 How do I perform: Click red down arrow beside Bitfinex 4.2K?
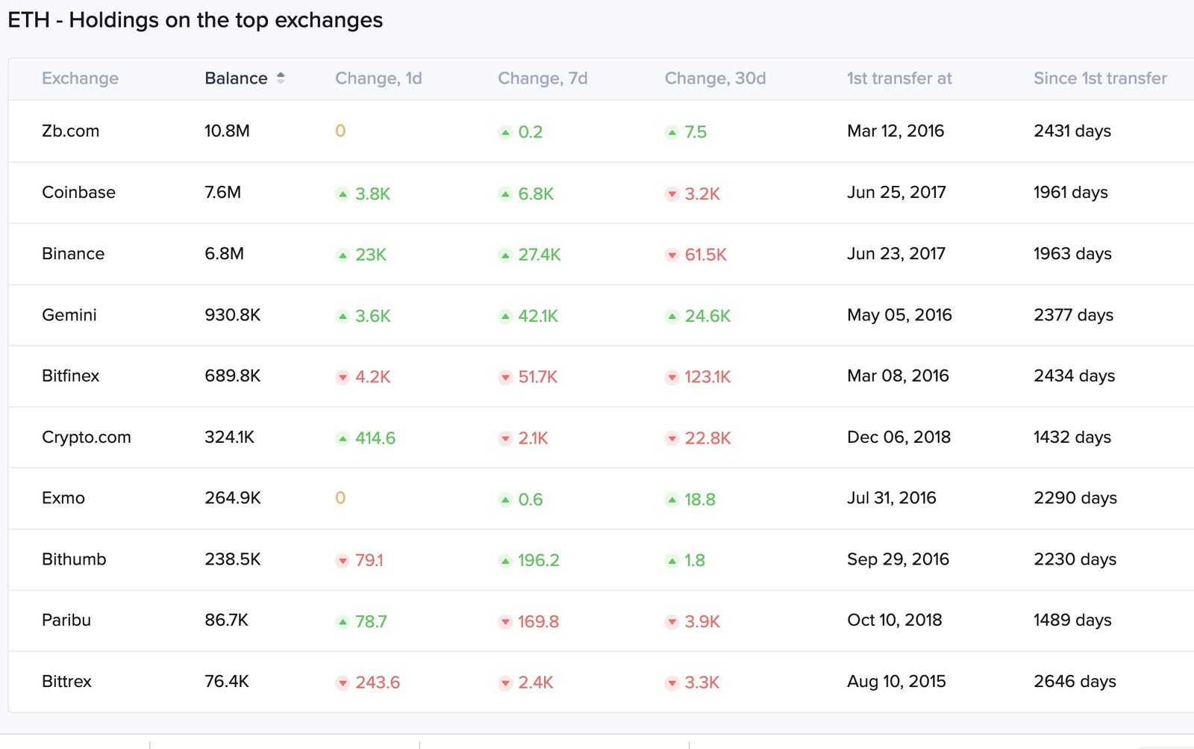pos(343,377)
